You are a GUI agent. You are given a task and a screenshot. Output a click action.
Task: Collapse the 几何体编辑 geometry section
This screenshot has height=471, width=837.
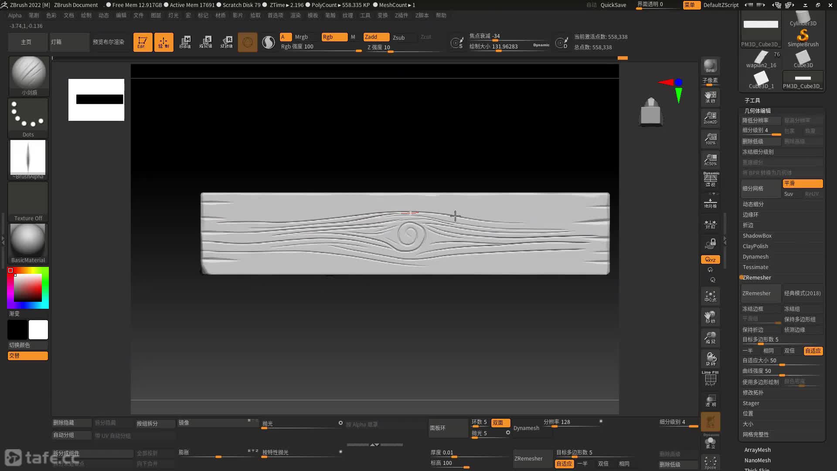click(x=758, y=111)
